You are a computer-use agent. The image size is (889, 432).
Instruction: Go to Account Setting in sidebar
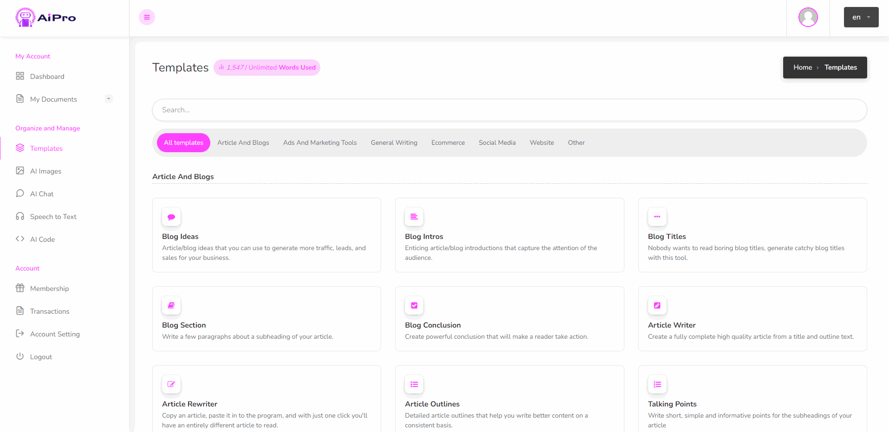click(55, 334)
